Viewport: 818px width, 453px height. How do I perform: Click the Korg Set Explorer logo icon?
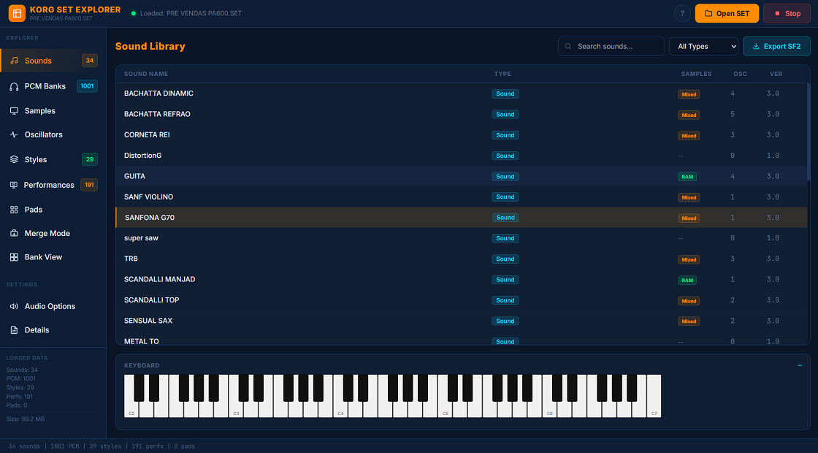[17, 13]
